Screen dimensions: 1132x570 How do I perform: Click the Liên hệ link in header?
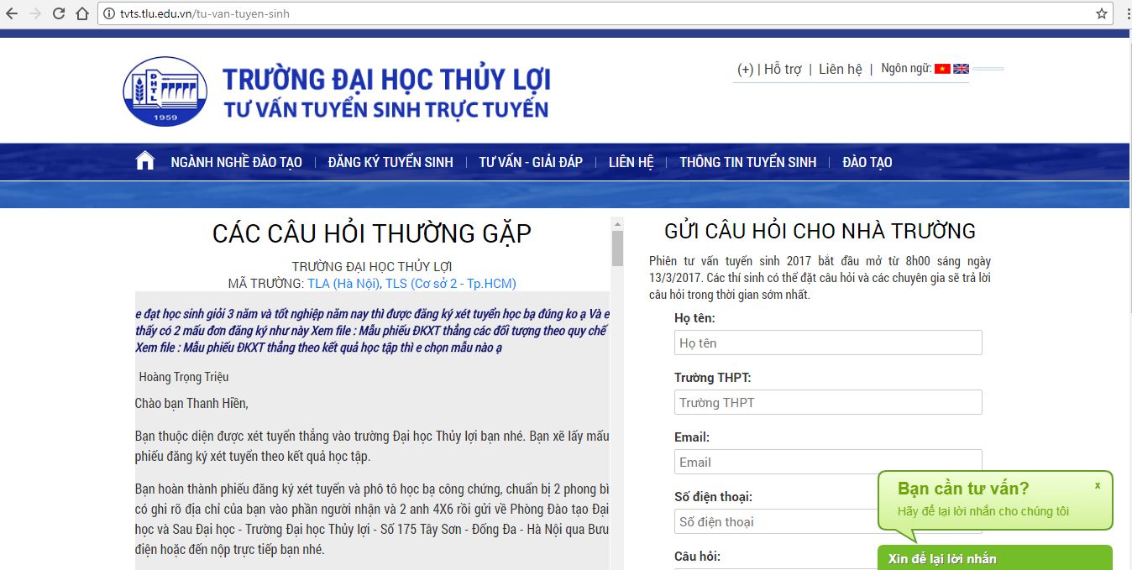[840, 69]
